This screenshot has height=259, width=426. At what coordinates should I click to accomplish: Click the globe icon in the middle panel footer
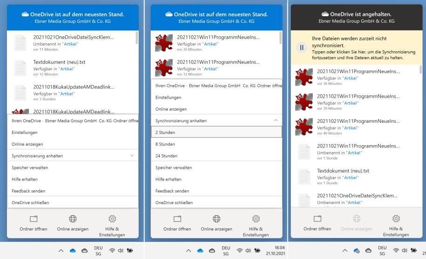216,219
